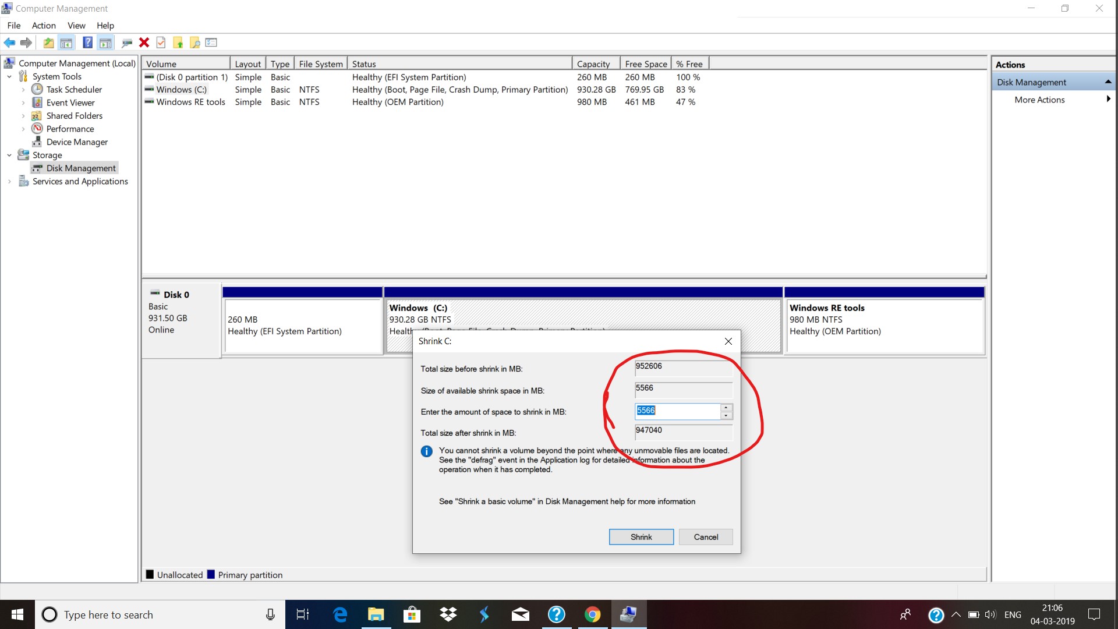Click the down arrow to decrease shrink amount
The width and height of the screenshot is (1118, 629).
(726, 415)
